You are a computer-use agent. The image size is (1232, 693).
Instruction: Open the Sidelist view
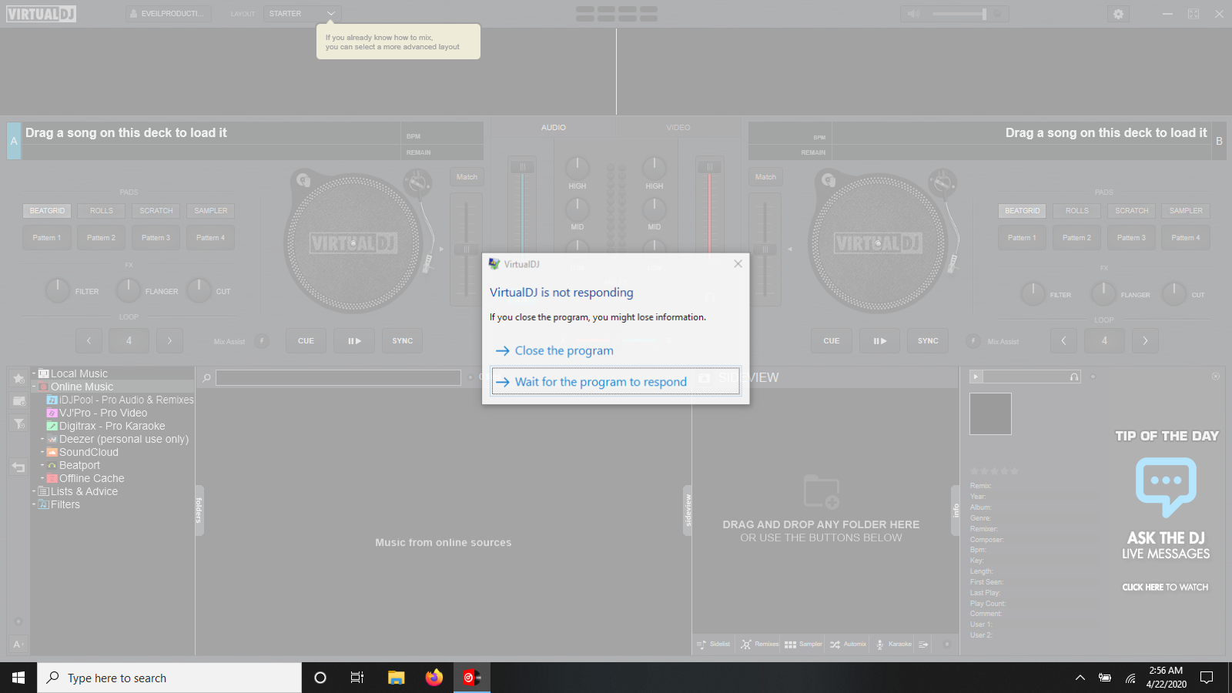(x=714, y=644)
